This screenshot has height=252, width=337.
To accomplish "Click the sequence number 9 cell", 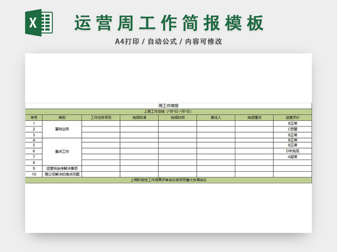I will click(x=34, y=169).
